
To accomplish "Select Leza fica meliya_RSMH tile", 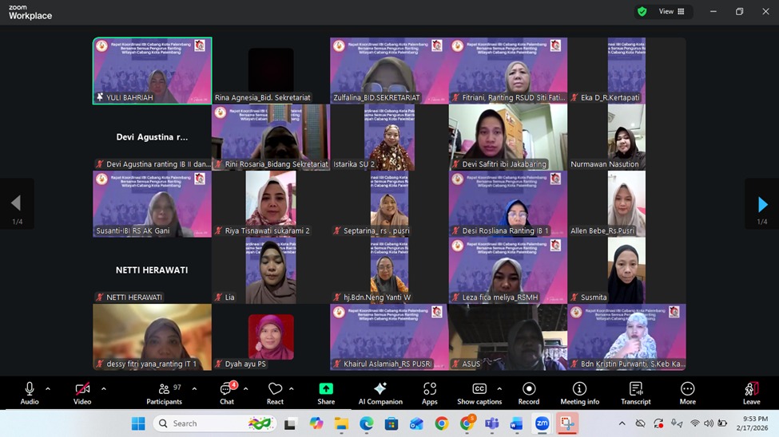I will point(507,270).
